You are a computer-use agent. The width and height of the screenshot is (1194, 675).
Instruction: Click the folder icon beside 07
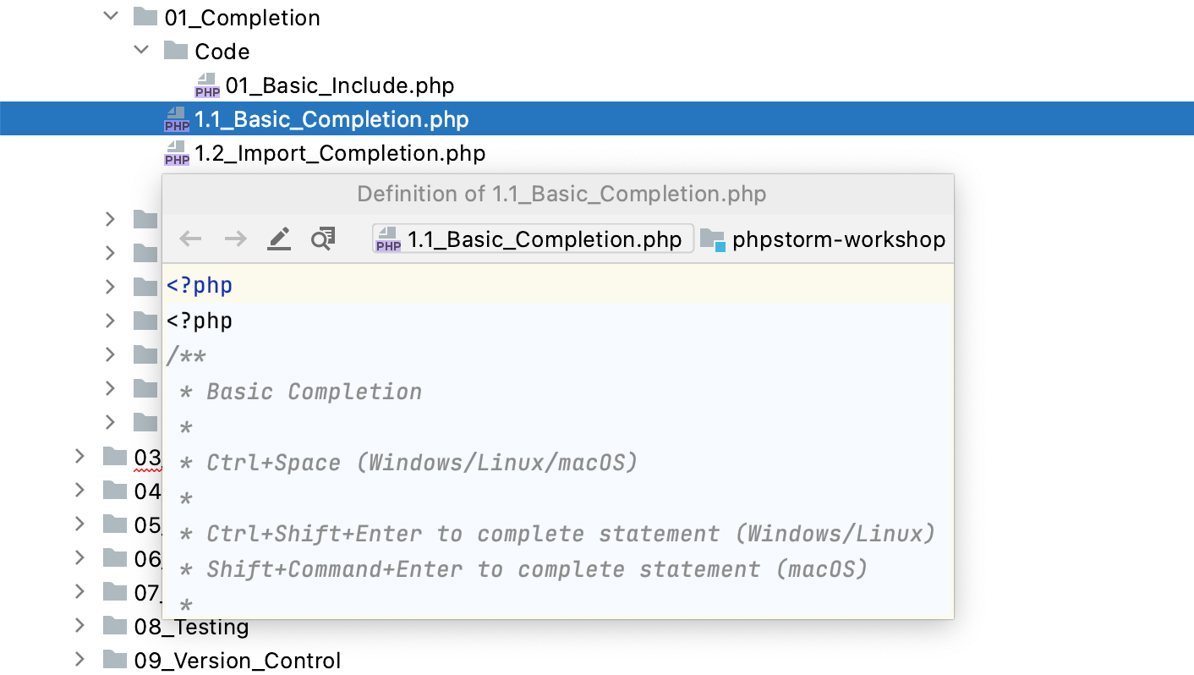pyautogui.click(x=115, y=592)
